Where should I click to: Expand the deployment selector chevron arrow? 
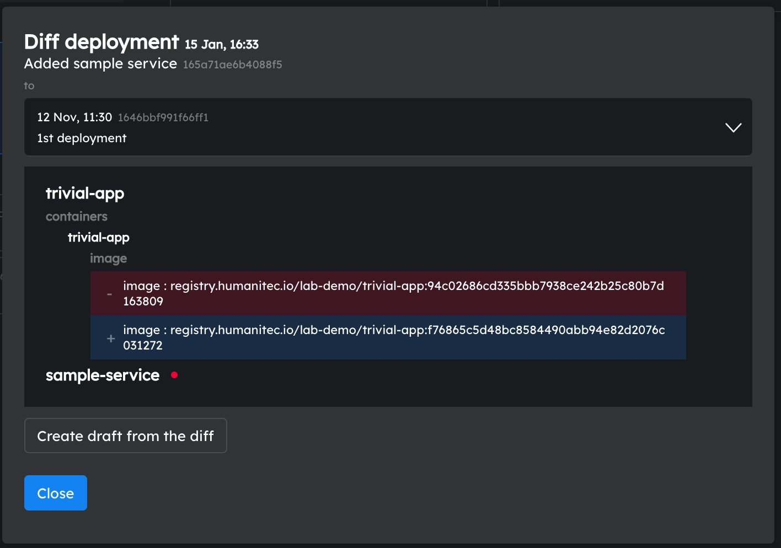coord(733,128)
